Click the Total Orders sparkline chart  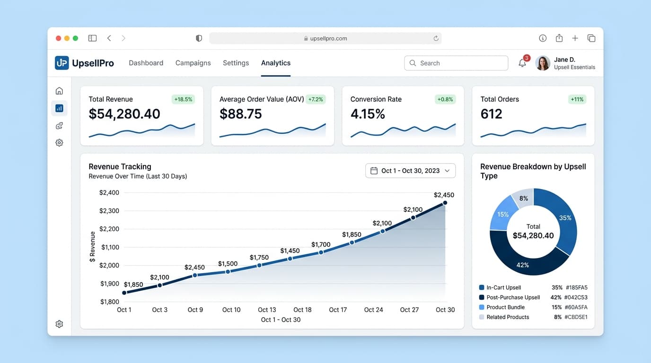(x=533, y=130)
